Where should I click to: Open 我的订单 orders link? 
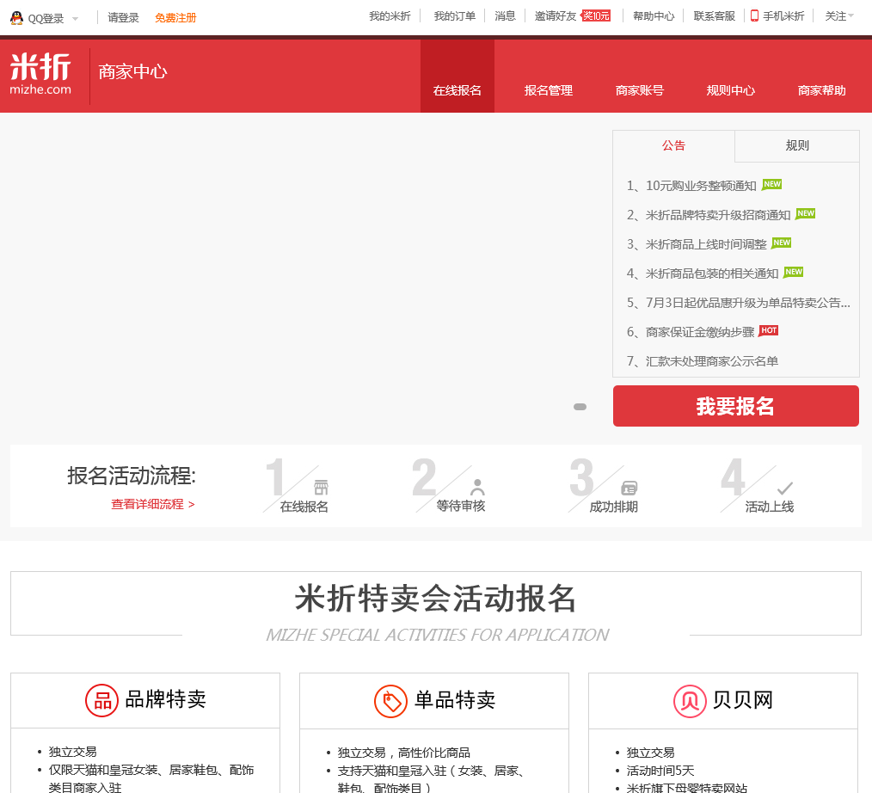coord(454,16)
